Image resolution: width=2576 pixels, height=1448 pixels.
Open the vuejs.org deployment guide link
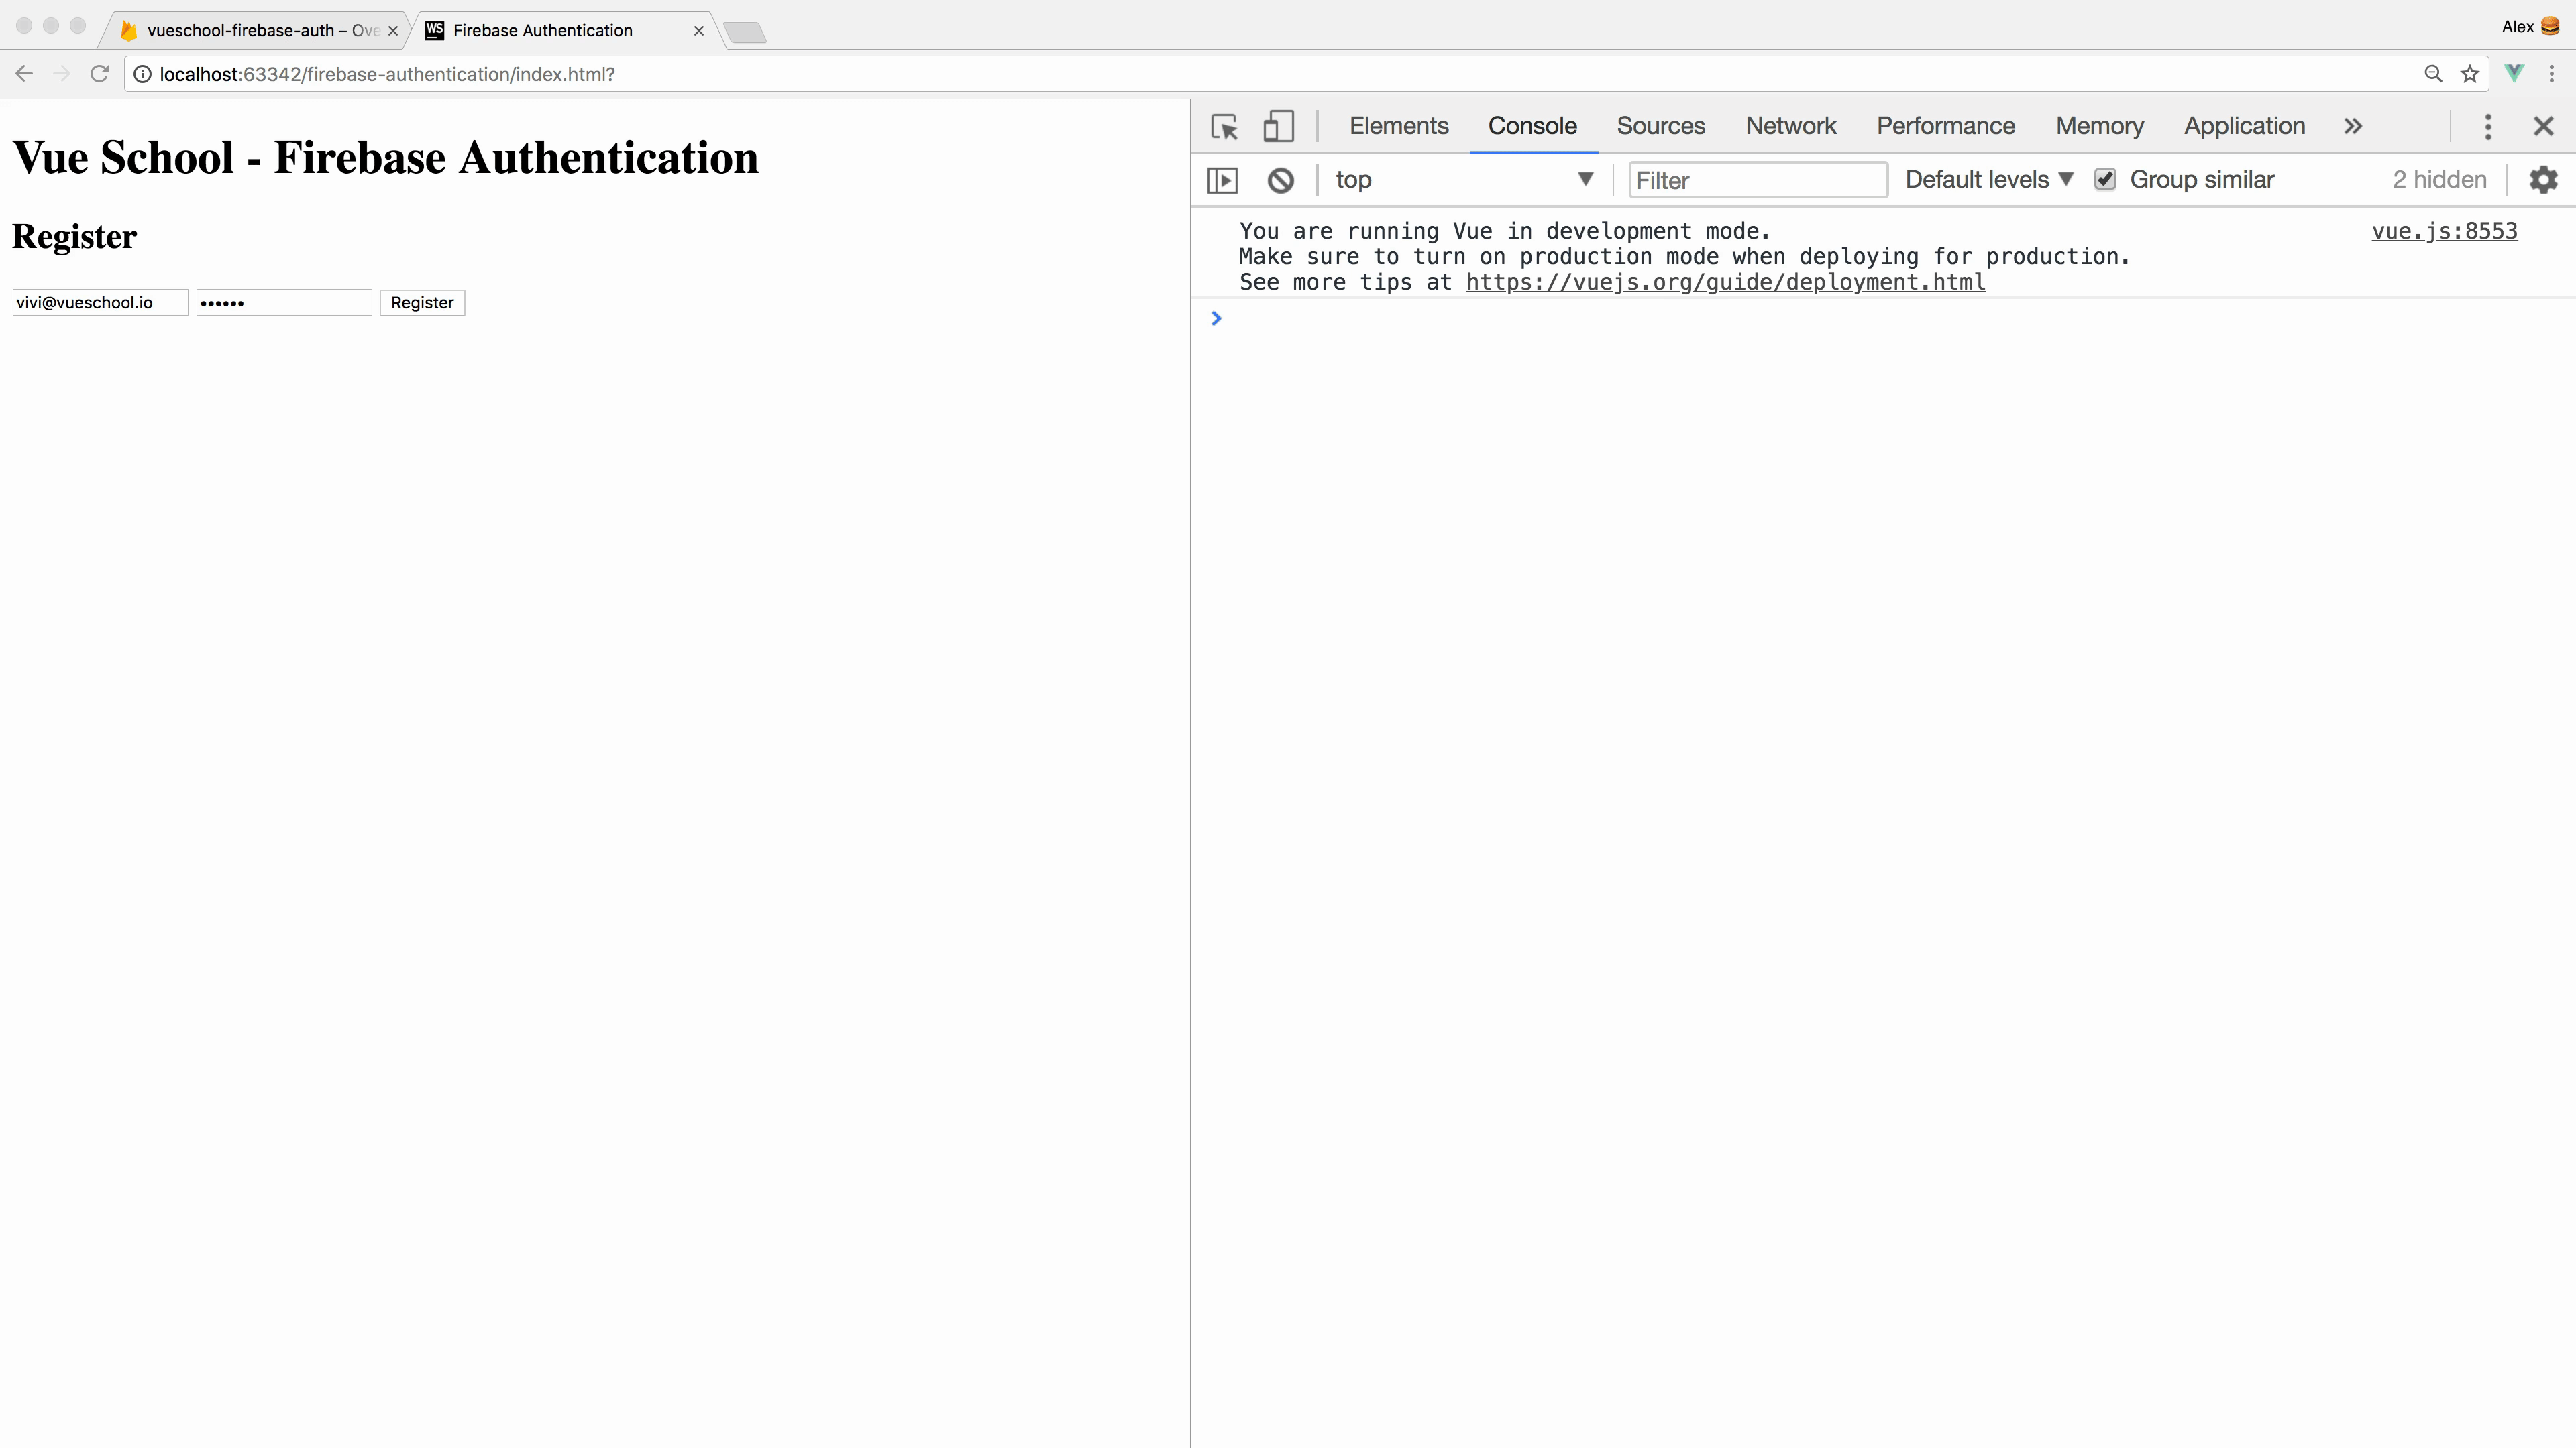point(1725,282)
